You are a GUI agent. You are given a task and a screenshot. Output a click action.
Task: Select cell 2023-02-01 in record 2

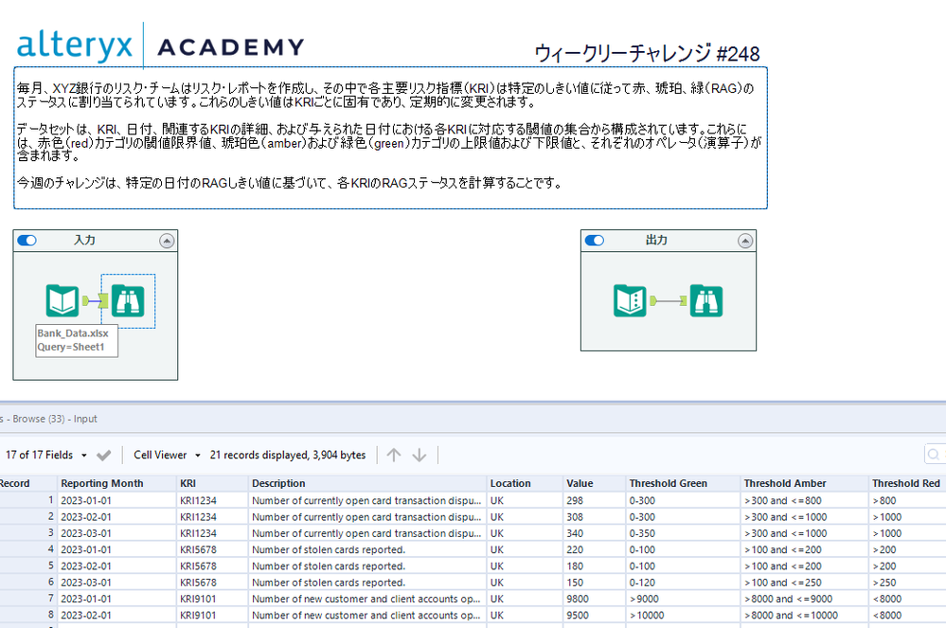pos(117,517)
